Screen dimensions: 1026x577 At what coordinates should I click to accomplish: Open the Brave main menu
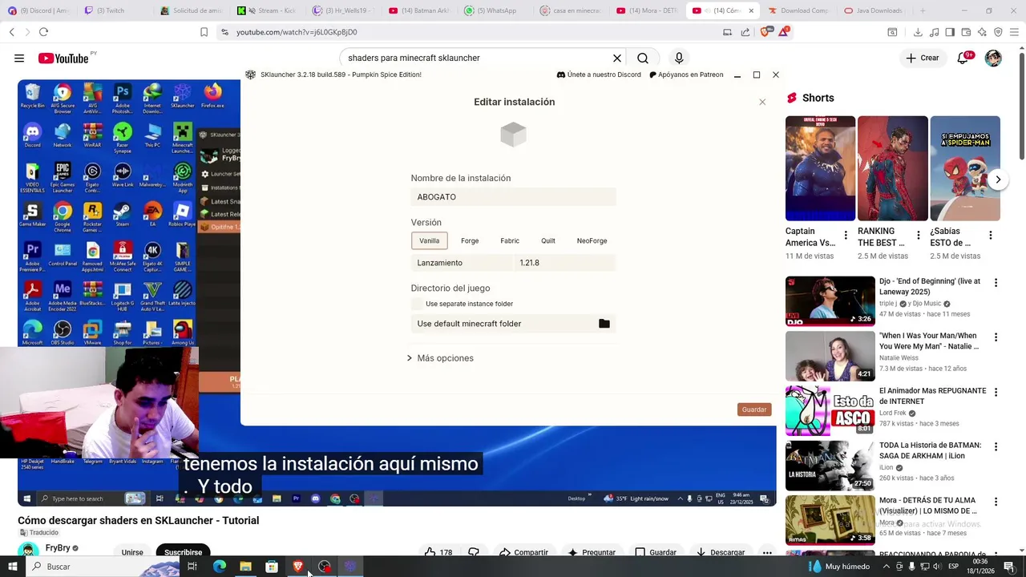[x=1015, y=32]
